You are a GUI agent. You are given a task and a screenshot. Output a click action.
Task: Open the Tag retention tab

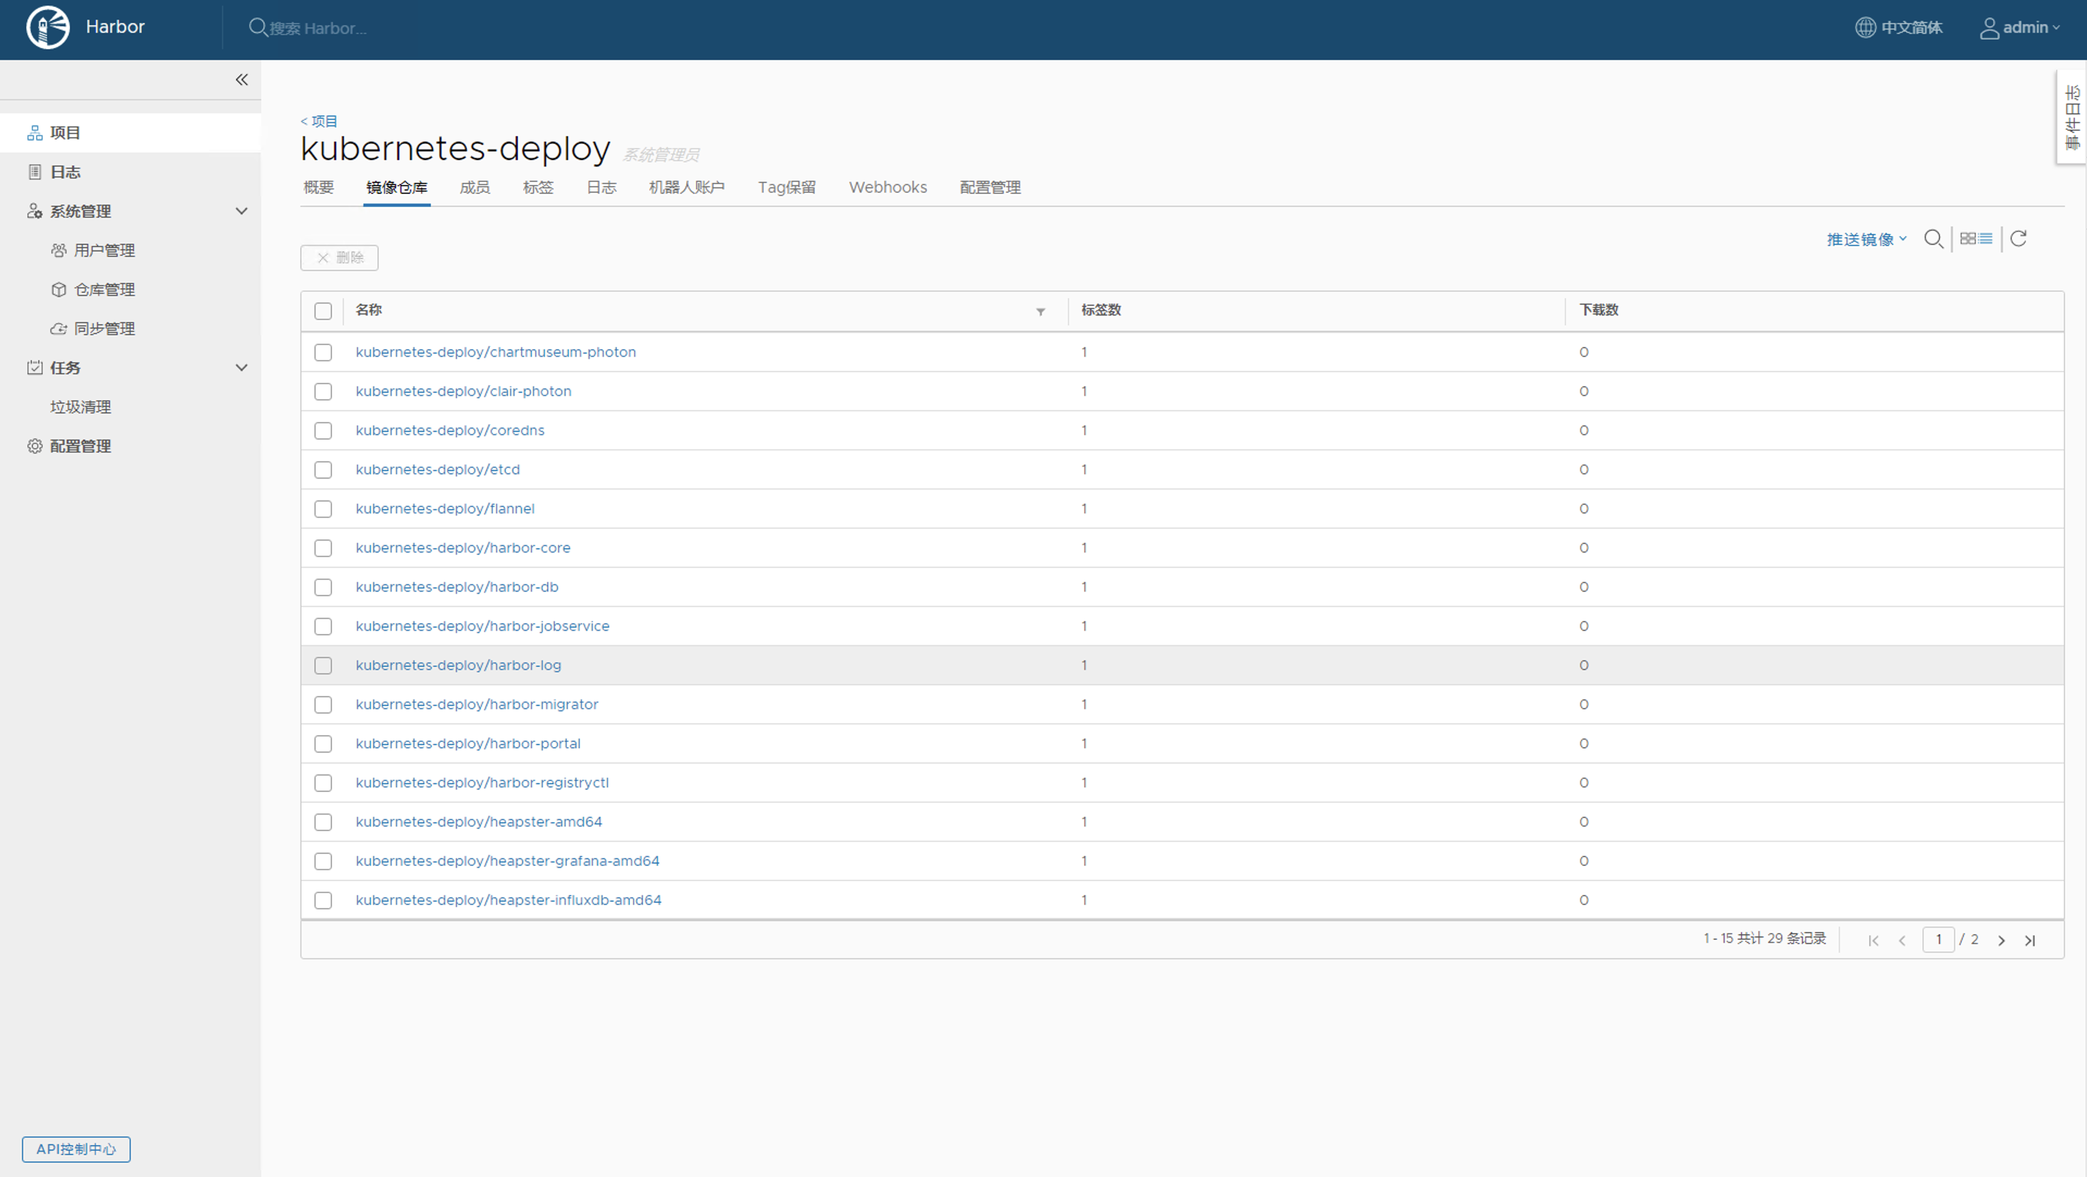point(786,187)
